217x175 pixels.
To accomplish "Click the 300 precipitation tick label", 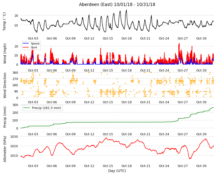I will (x=15, y=105).
